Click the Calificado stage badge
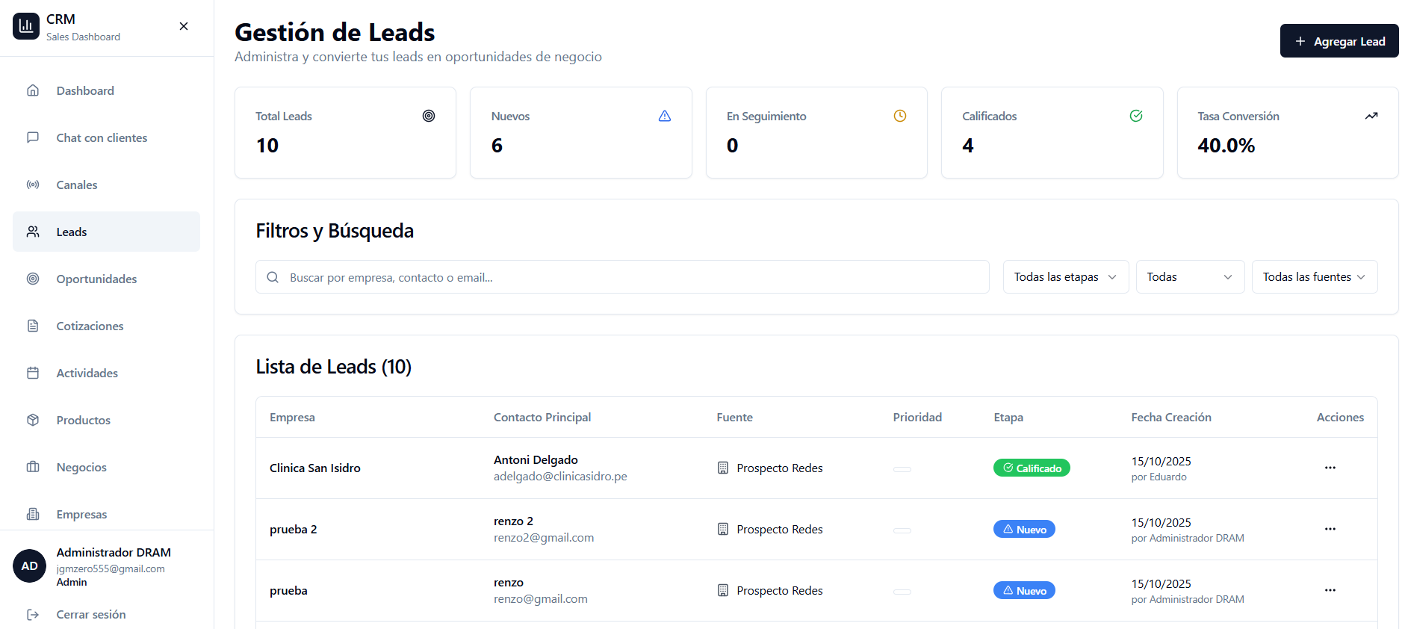This screenshot has width=1405, height=629. click(1031, 468)
